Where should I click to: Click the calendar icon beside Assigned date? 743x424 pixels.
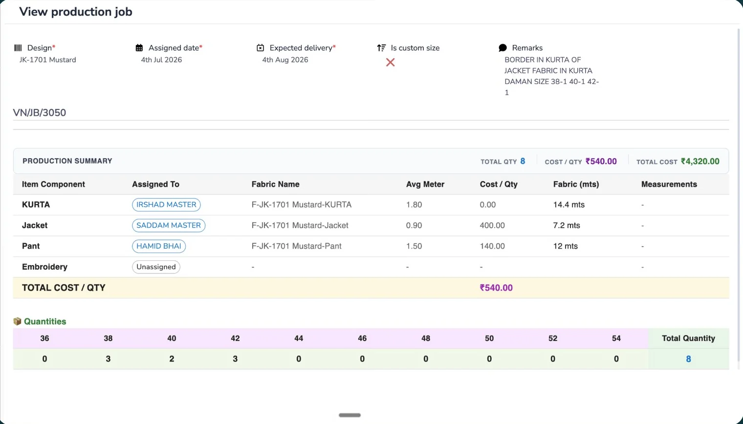[x=139, y=48]
